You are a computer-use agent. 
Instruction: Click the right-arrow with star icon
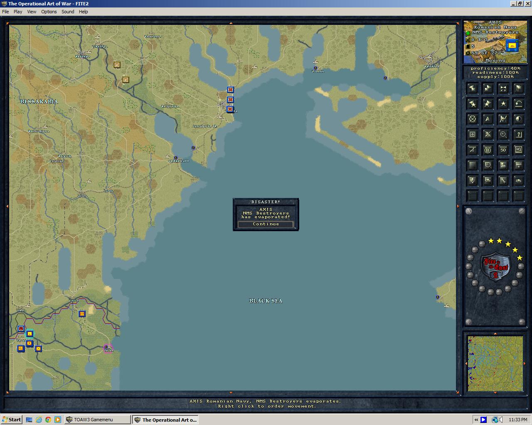pos(488,104)
